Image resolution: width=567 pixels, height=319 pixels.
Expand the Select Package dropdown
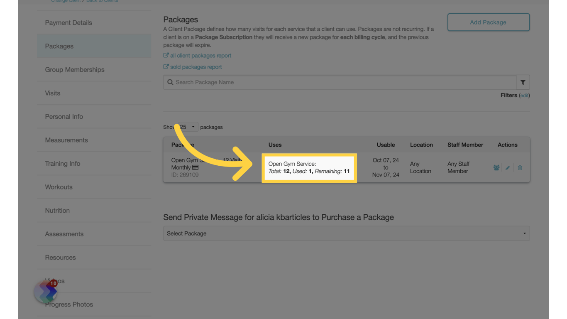point(346,233)
